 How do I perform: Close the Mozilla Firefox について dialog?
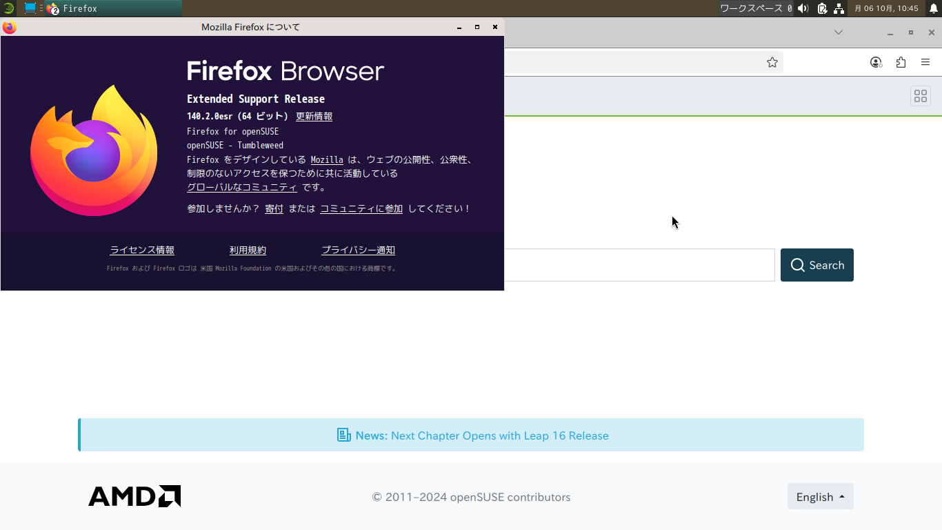point(495,27)
